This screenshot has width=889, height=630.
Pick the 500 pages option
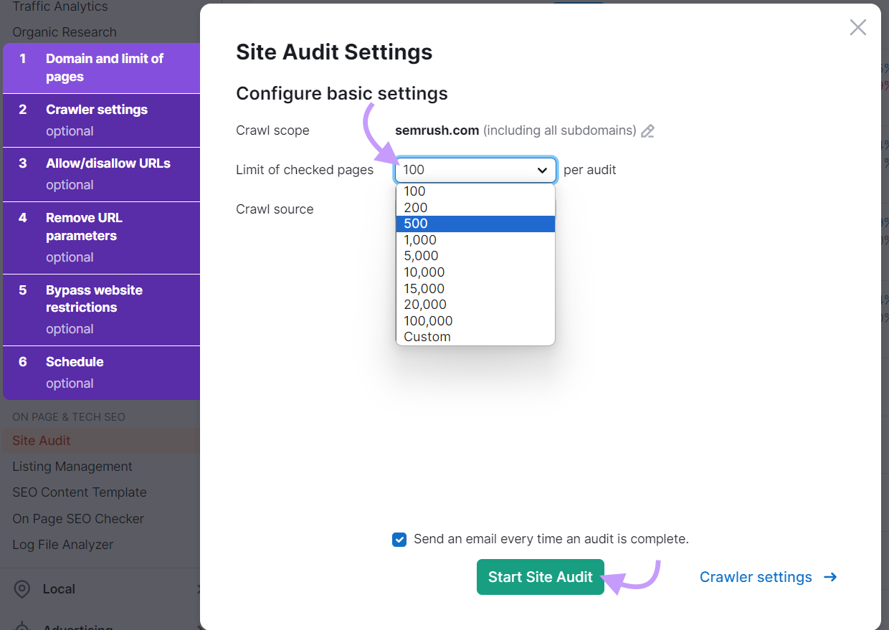(x=475, y=224)
